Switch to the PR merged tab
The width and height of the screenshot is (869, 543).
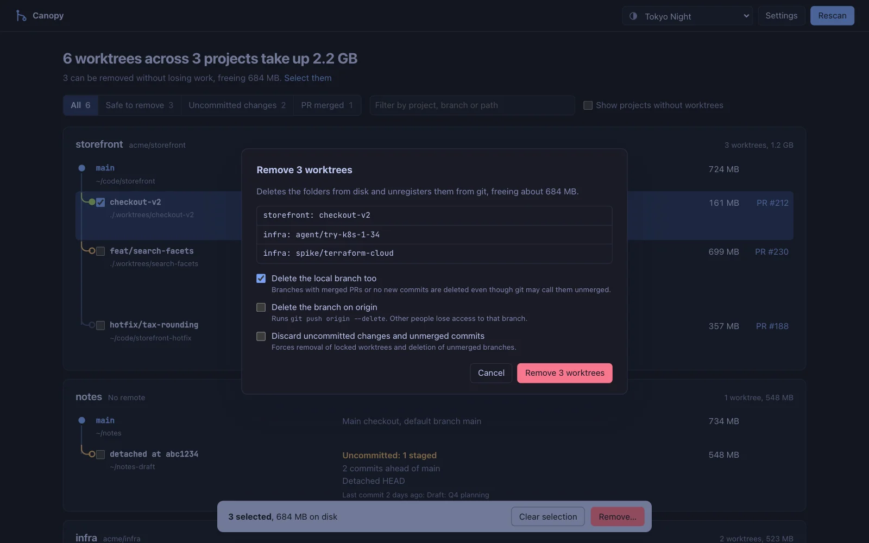pos(327,105)
